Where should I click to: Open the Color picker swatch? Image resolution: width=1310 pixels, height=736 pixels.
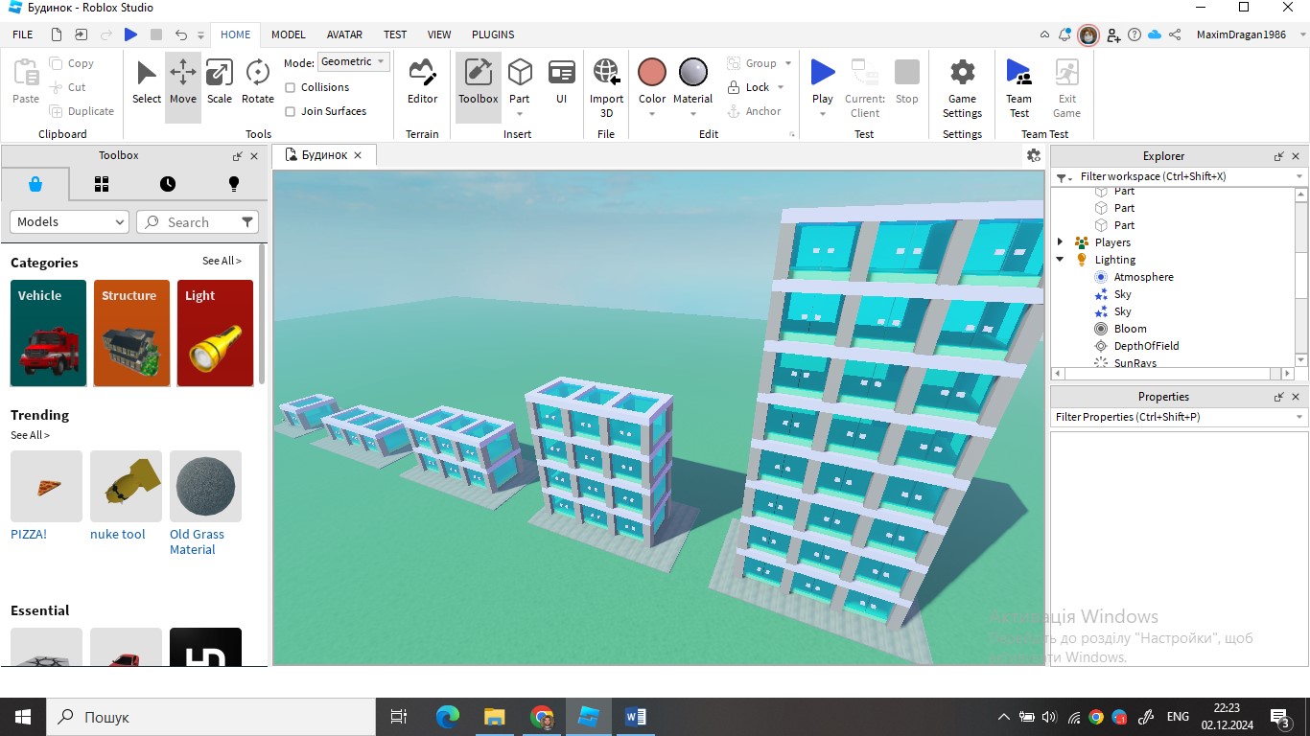pyautogui.click(x=652, y=73)
